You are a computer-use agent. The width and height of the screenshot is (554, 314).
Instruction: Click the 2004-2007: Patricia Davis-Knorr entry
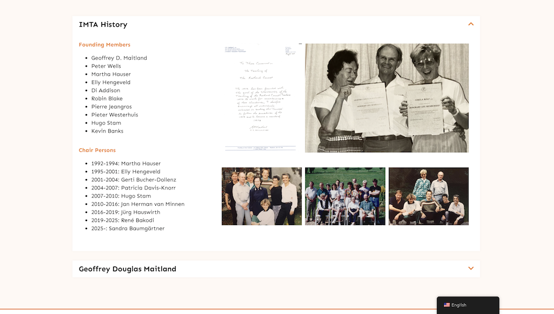(x=134, y=188)
